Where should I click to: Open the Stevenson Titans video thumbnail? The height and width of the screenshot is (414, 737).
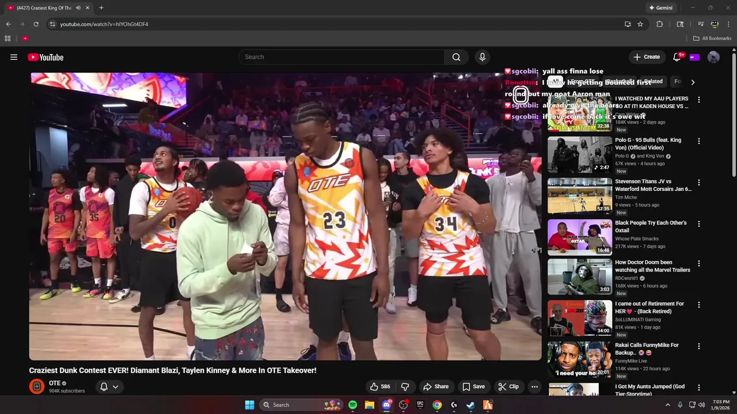(x=580, y=196)
